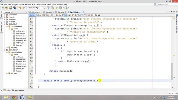Open the Profile Project dropdown arrow
This screenshot has height=100, width=178.
point(69,8)
